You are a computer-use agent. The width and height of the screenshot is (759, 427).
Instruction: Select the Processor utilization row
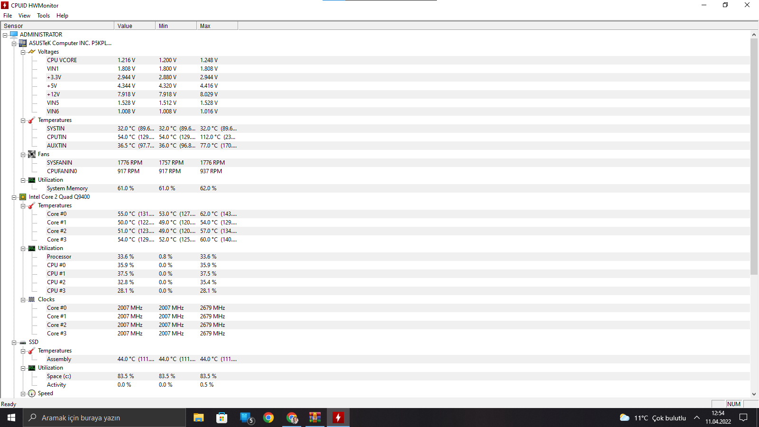[375, 257]
